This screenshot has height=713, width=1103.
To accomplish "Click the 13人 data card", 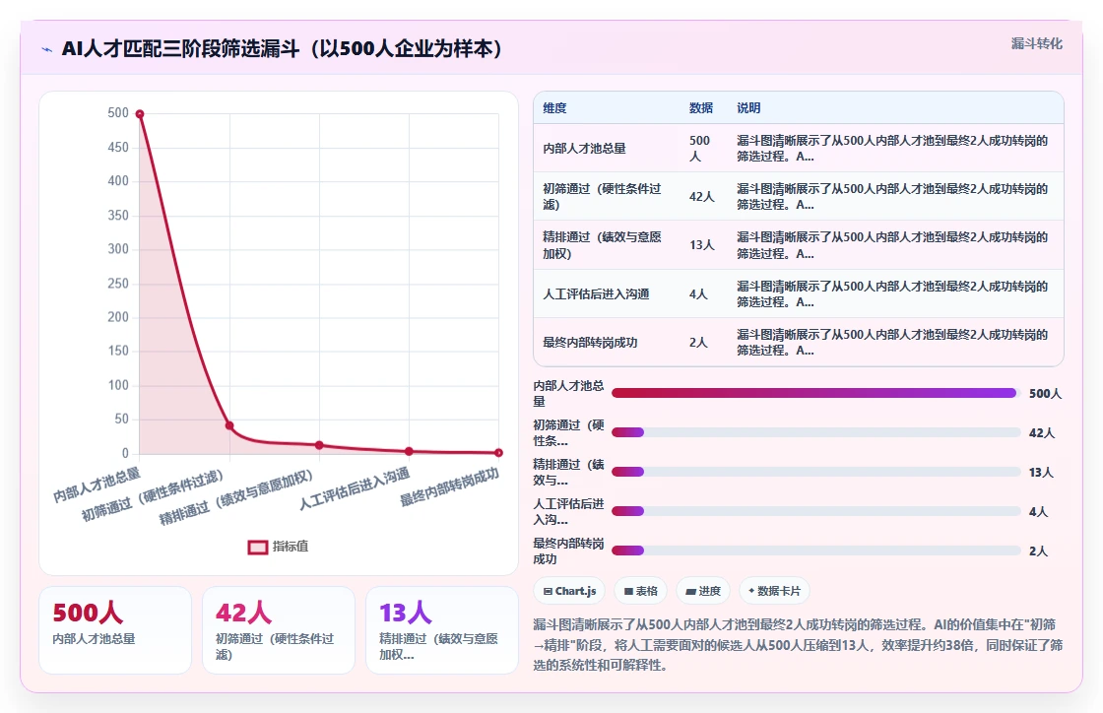I will 442,630.
